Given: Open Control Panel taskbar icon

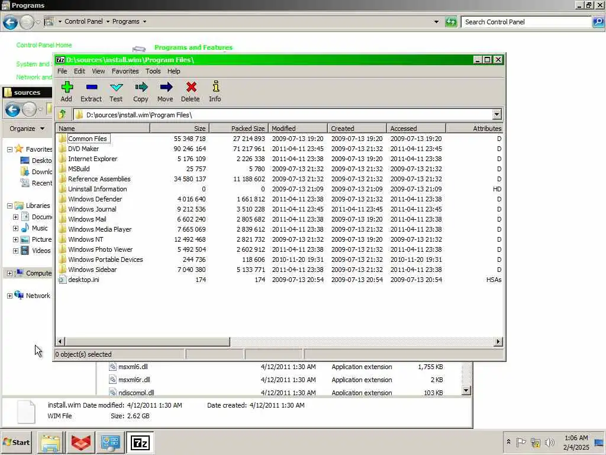Looking at the screenshot, I should pyautogui.click(x=111, y=443).
